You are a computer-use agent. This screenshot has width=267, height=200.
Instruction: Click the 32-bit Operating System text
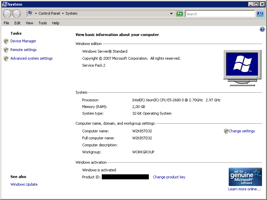tap(152, 113)
